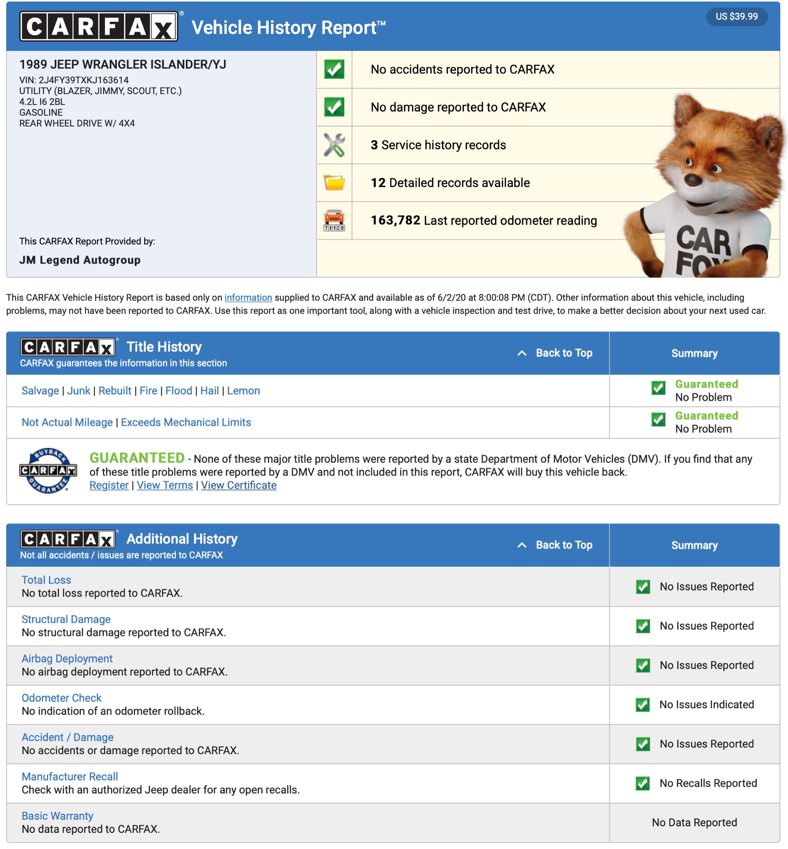Screen dimensions: 788x849
Task: Click 'No Issues Indicated' summary text
Action: (707, 705)
